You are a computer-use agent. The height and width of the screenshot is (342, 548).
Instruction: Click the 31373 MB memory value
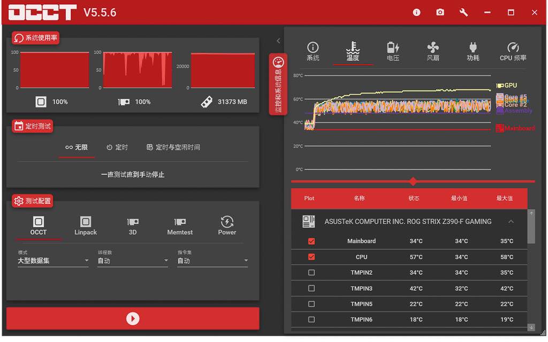coord(232,102)
